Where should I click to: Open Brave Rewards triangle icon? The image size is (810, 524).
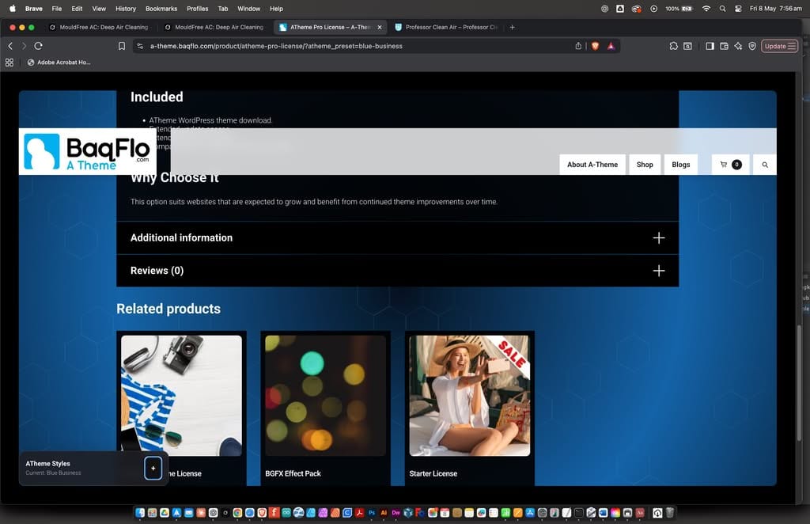tap(611, 46)
